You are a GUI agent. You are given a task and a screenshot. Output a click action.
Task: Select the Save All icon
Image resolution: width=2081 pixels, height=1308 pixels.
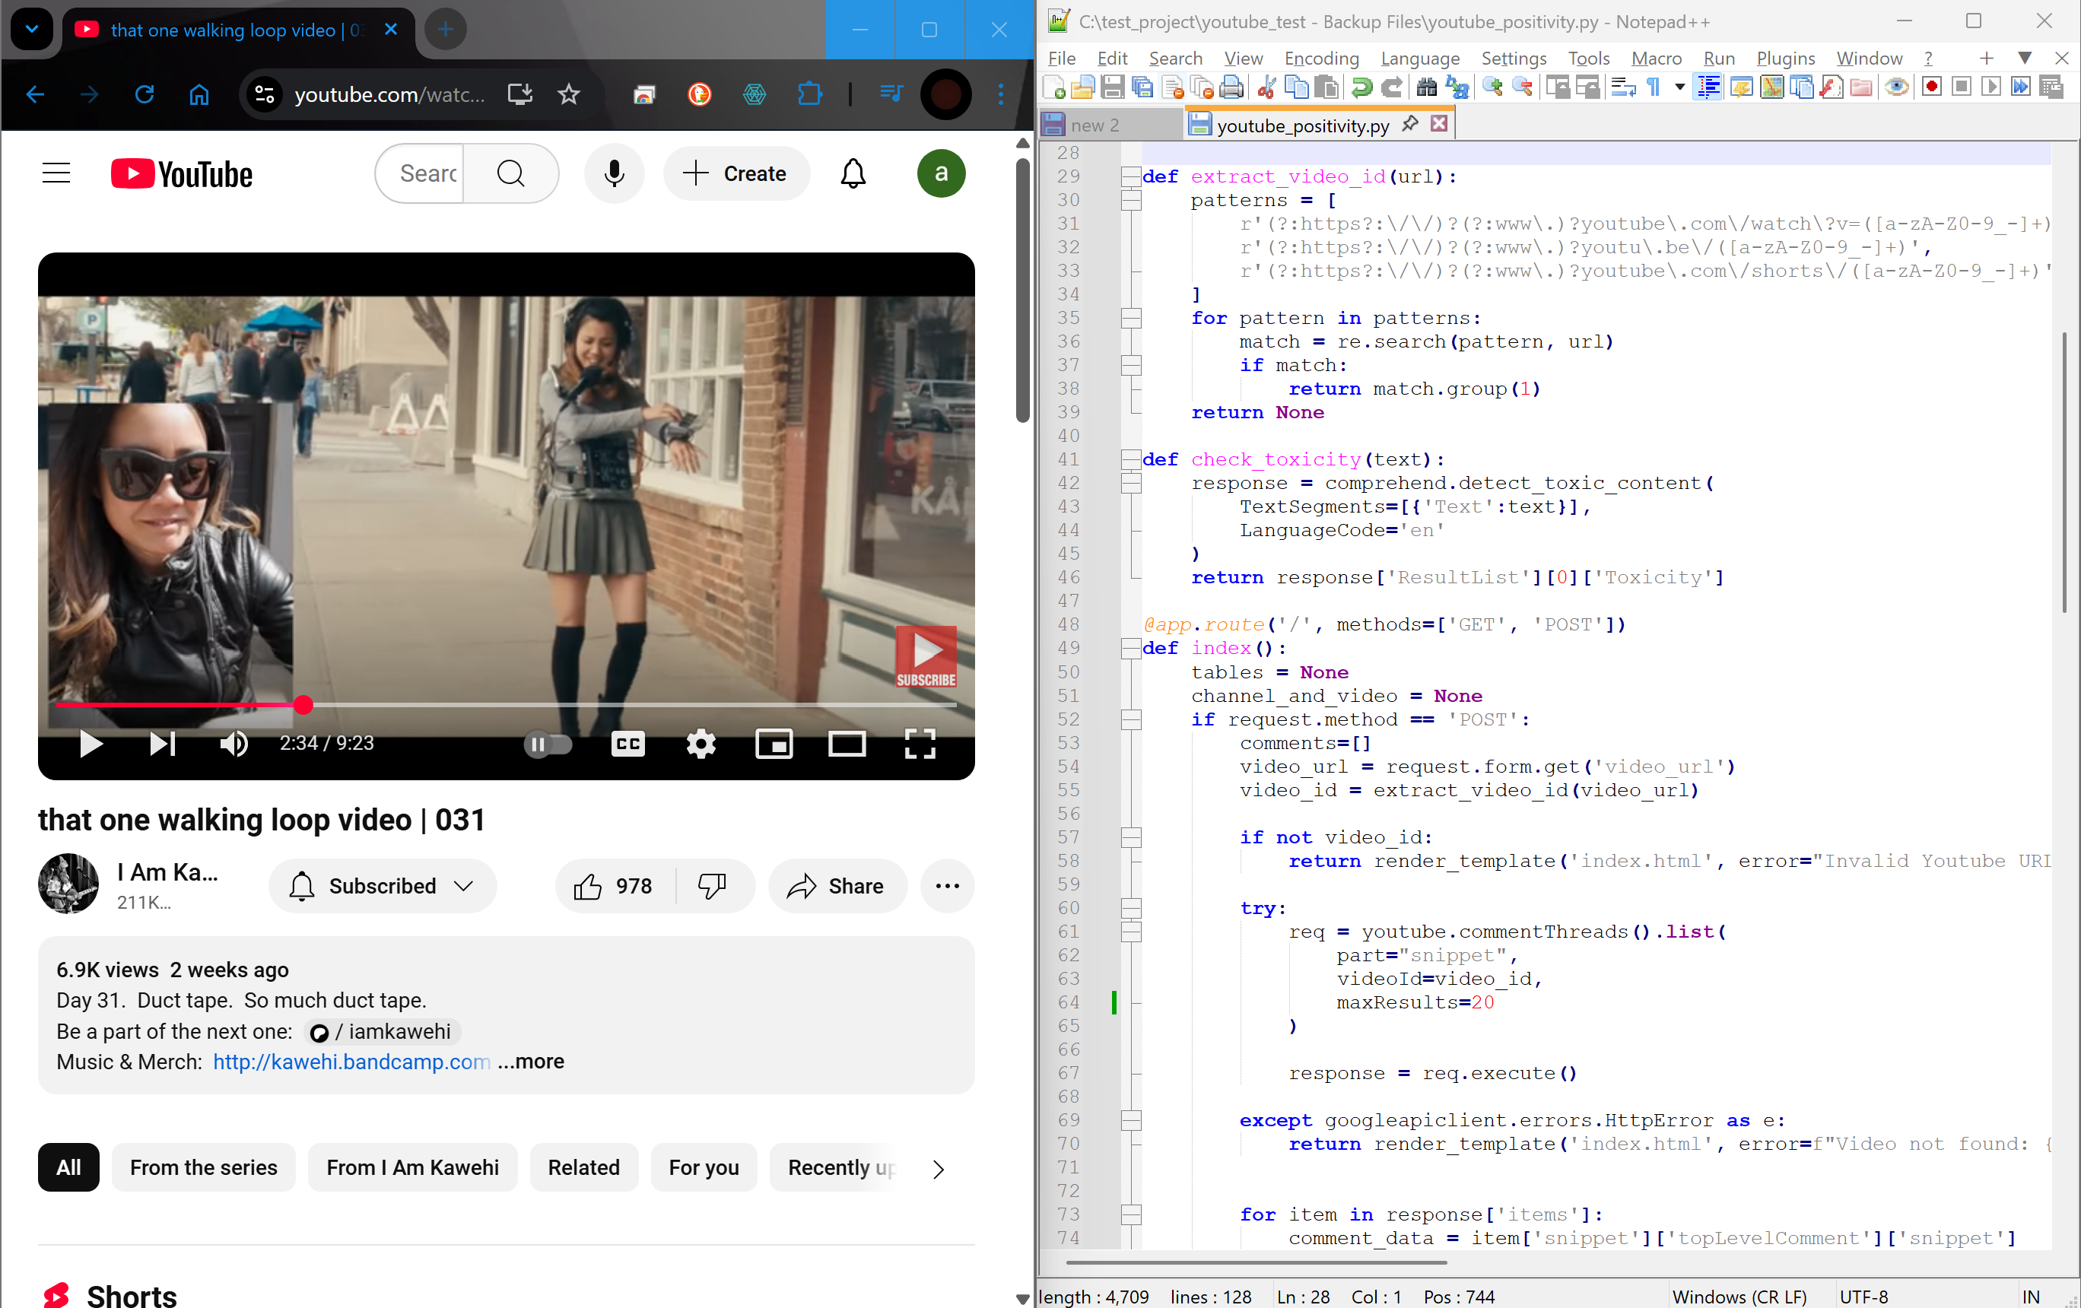[1142, 87]
